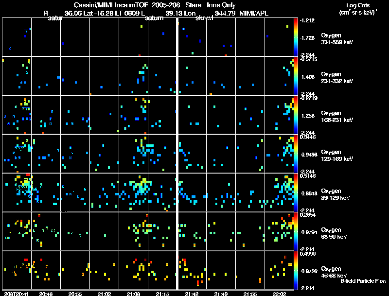Screen dimensions: 389x296
Task: Click the '0.8648' color scale value
Action: (309, 193)
